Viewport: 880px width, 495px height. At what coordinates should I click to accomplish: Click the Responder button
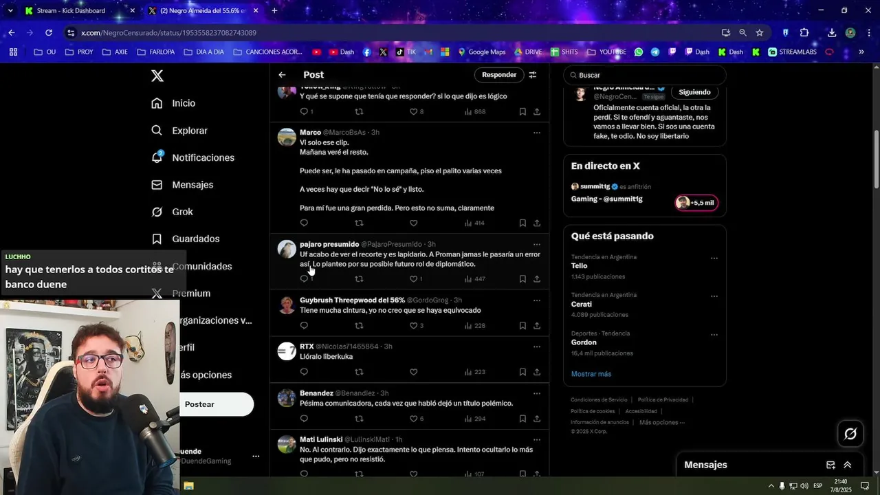(499, 75)
